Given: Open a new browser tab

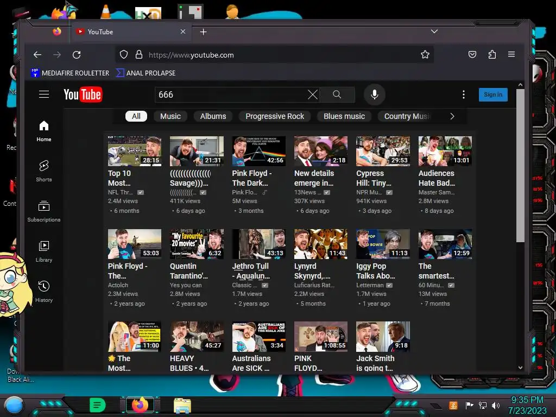Looking at the screenshot, I should [203, 32].
